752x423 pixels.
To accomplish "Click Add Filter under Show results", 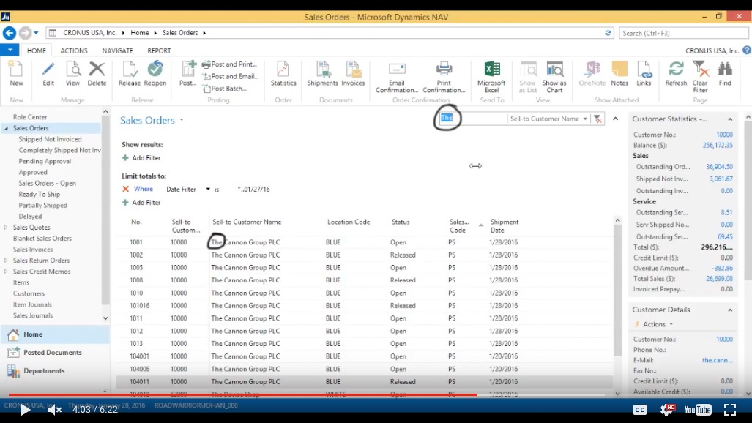I will [141, 158].
